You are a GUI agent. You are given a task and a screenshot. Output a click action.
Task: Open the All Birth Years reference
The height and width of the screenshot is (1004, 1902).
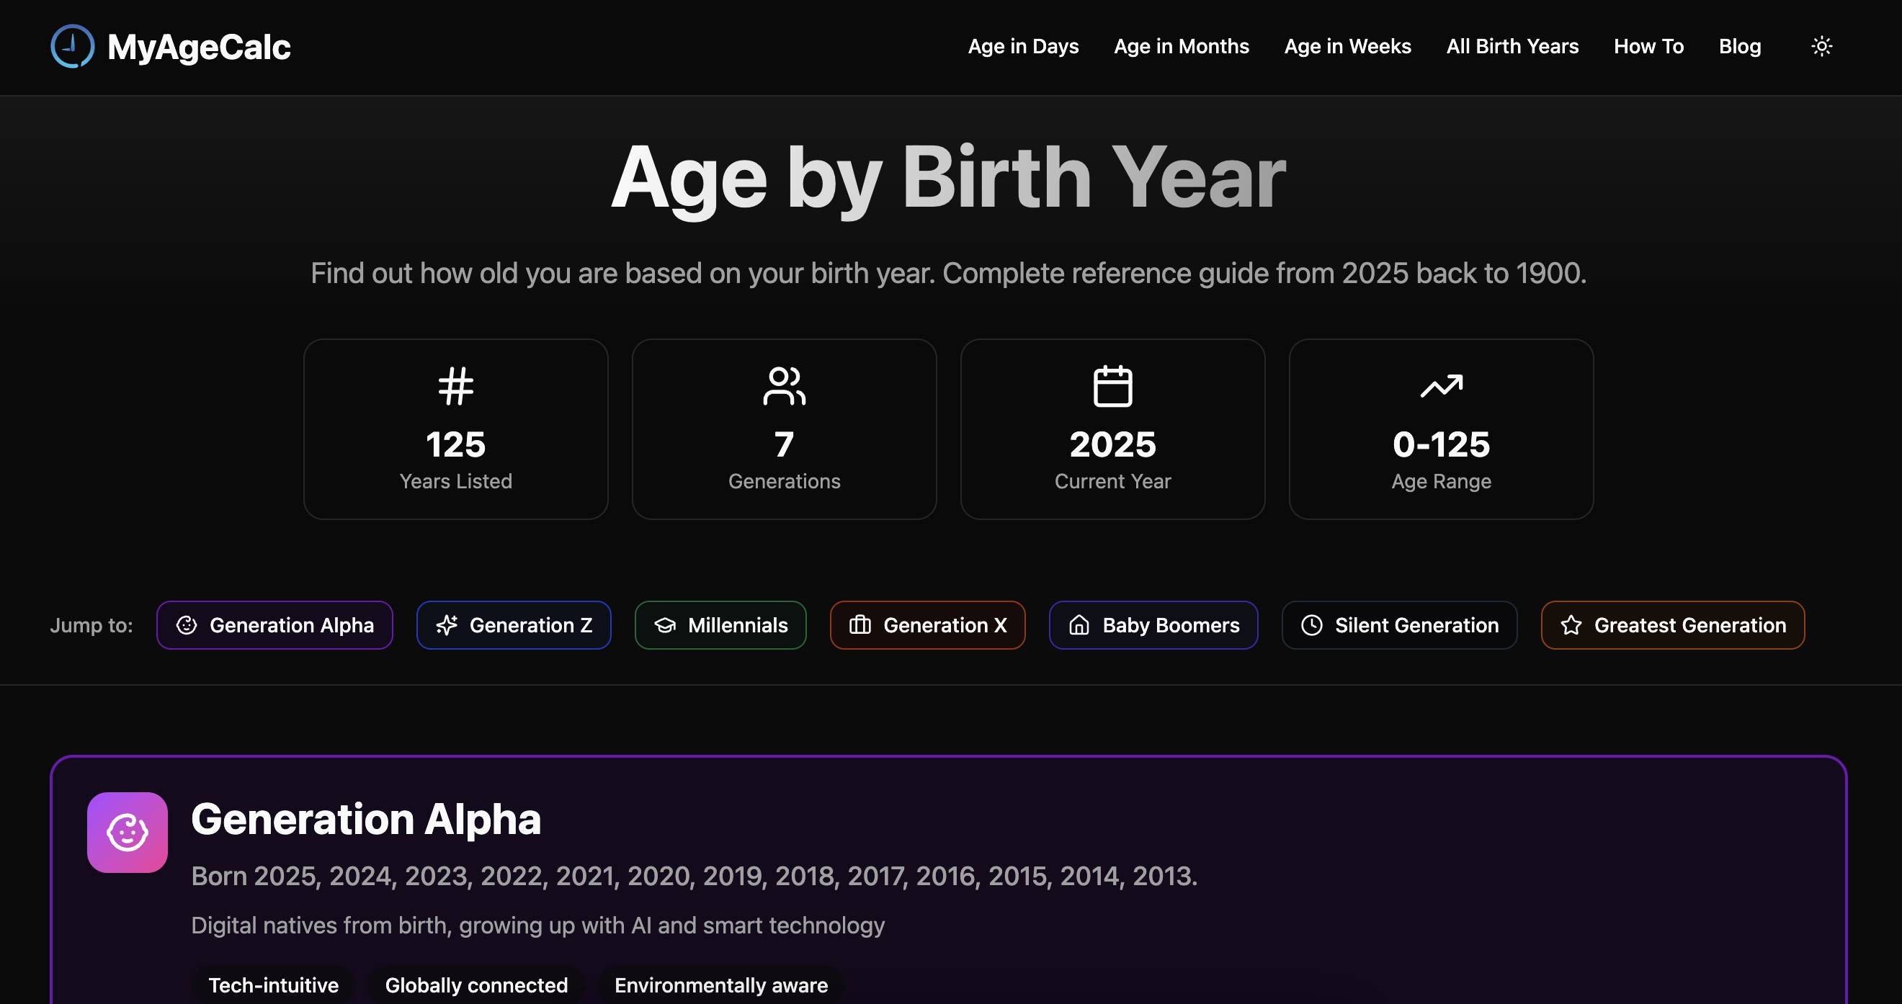1512,46
